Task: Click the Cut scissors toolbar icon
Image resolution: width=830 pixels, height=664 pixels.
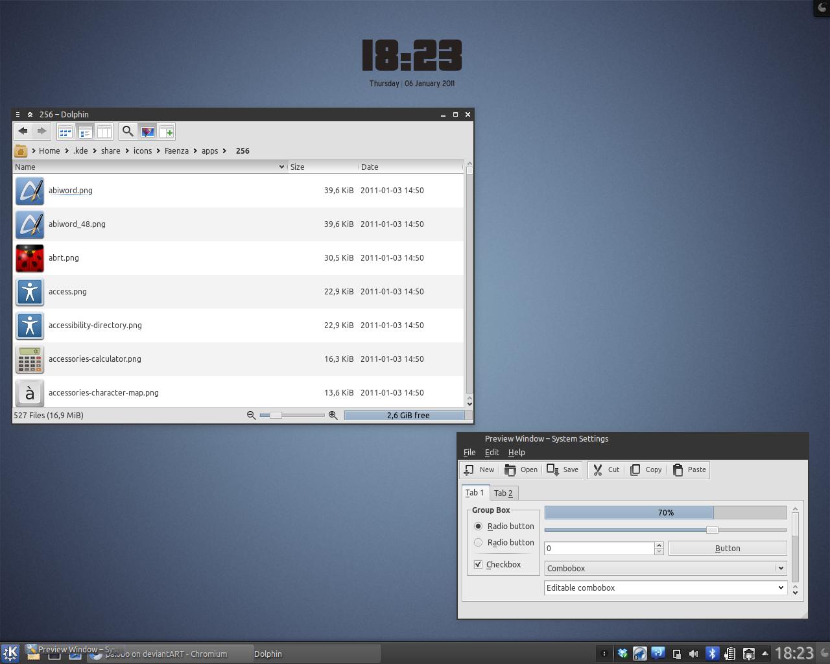Action: [598, 469]
